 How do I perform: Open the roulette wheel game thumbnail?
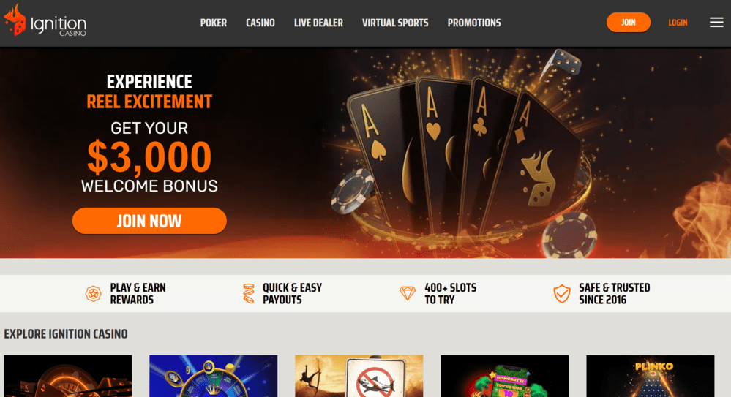tap(68, 376)
